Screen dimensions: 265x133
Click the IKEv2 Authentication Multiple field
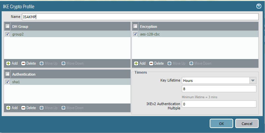219,104
